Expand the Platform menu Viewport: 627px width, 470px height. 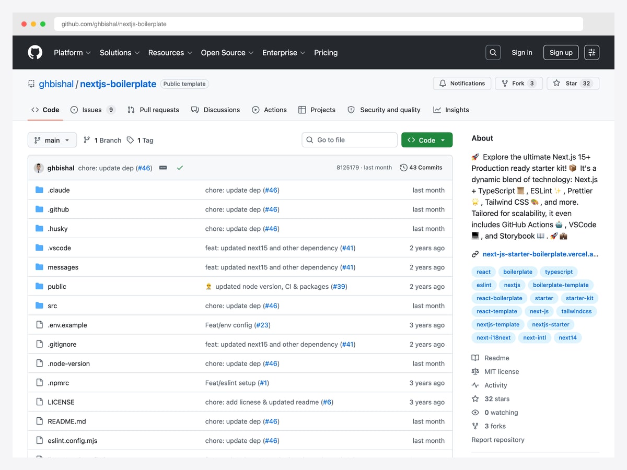pos(72,52)
